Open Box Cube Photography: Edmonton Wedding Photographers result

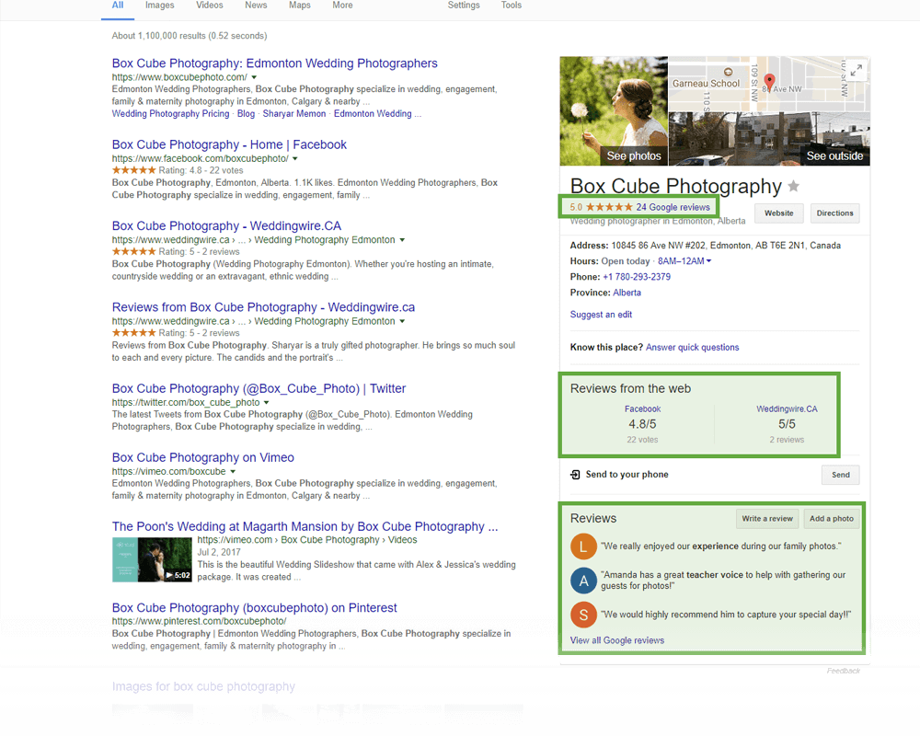tap(274, 63)
